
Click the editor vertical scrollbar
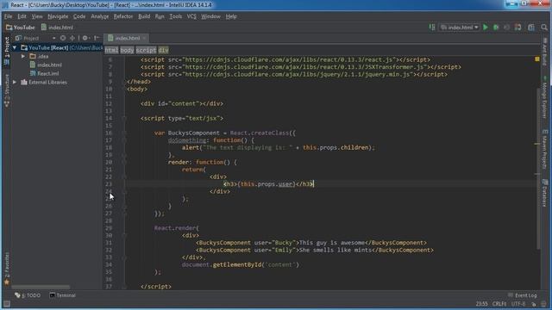[x=537, y=169]
